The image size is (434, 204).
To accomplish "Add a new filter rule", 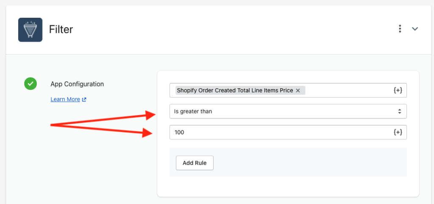I will (x=195, y=163).
